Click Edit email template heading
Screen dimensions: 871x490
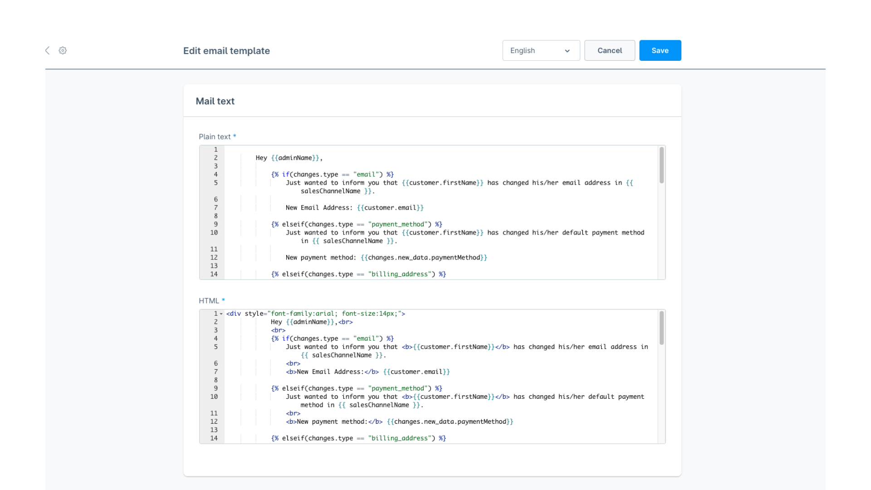(227, 50)
